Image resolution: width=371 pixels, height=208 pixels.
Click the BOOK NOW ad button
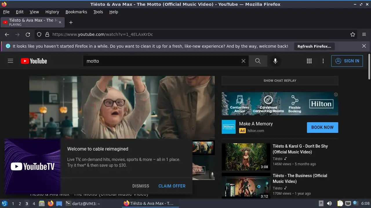pyautogui.click(x=322, y=127)
